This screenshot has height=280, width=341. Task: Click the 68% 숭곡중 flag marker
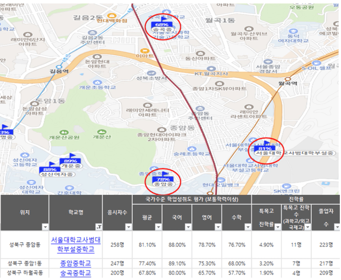click(162, 25)
